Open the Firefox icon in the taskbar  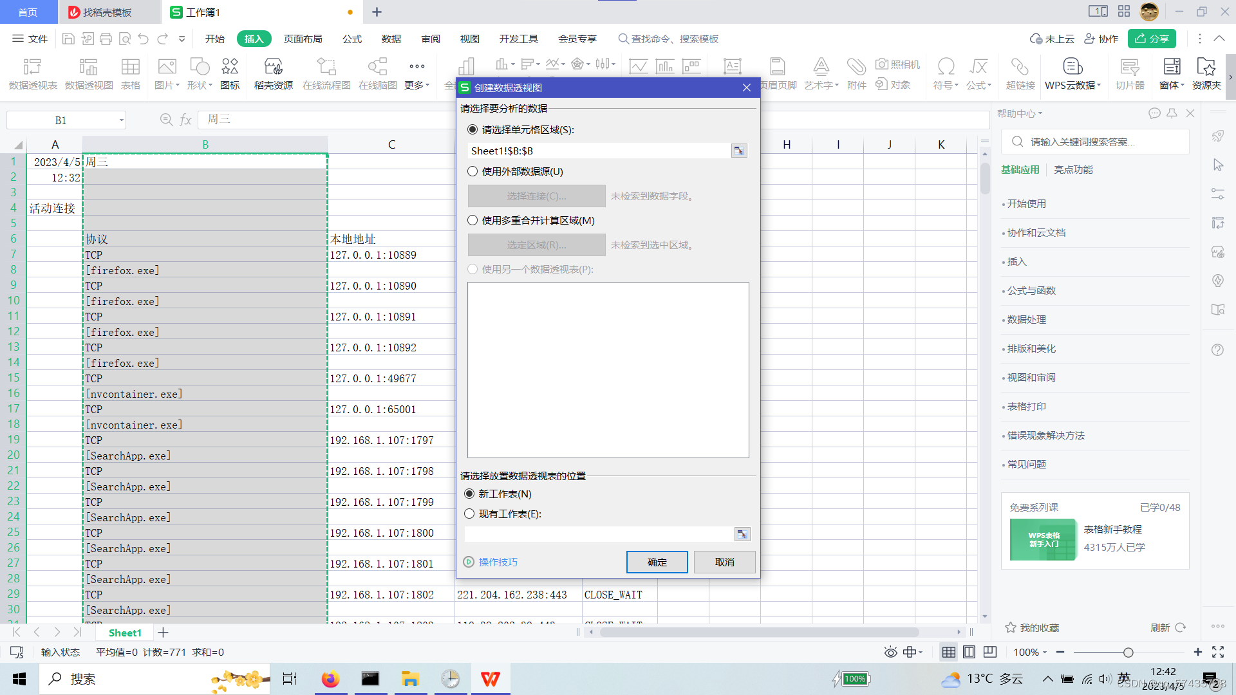(330, 679)
